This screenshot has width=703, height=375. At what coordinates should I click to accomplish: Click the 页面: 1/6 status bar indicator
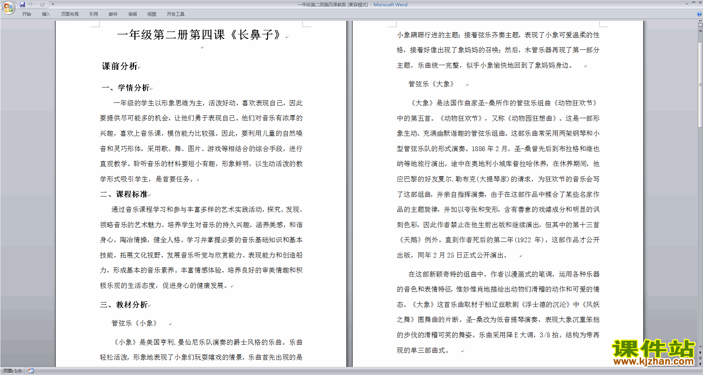(12, 371)
